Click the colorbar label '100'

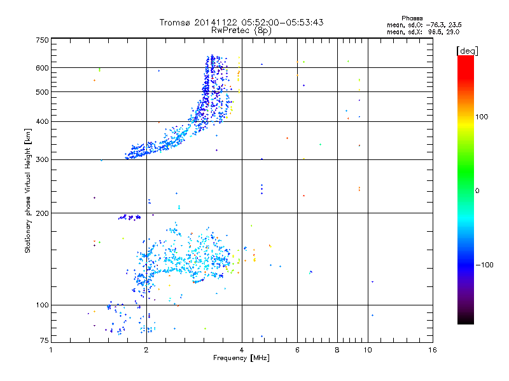pyautogui.click(x=482, y=117)
